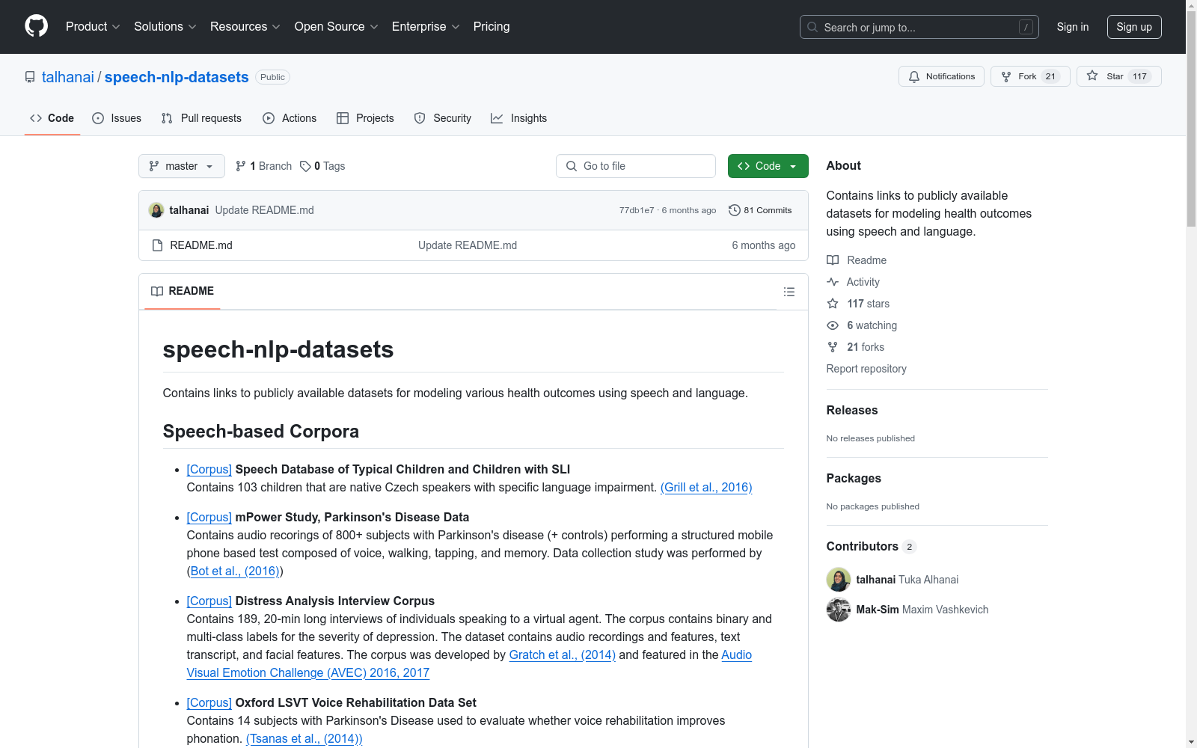Expand the Open Source menu
This screenshot has height=748, width=1197.
coord(337,26)
